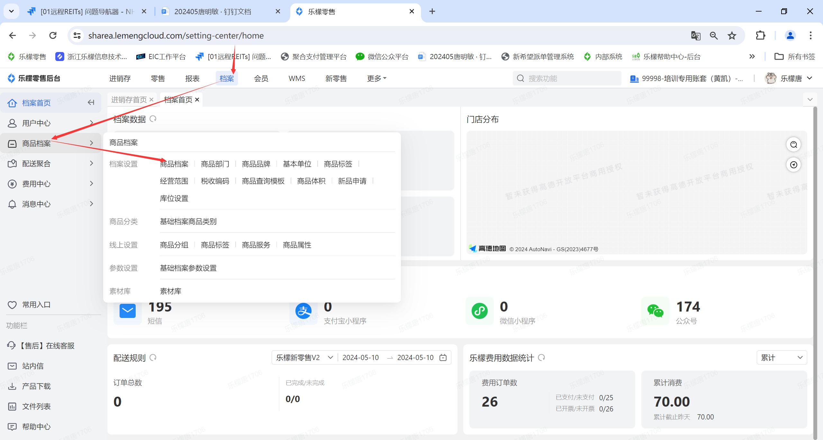The height and width of the screenshot is (440, 823).
Task: Open 基础档案商品类别 link
Action: pos(188,222)
